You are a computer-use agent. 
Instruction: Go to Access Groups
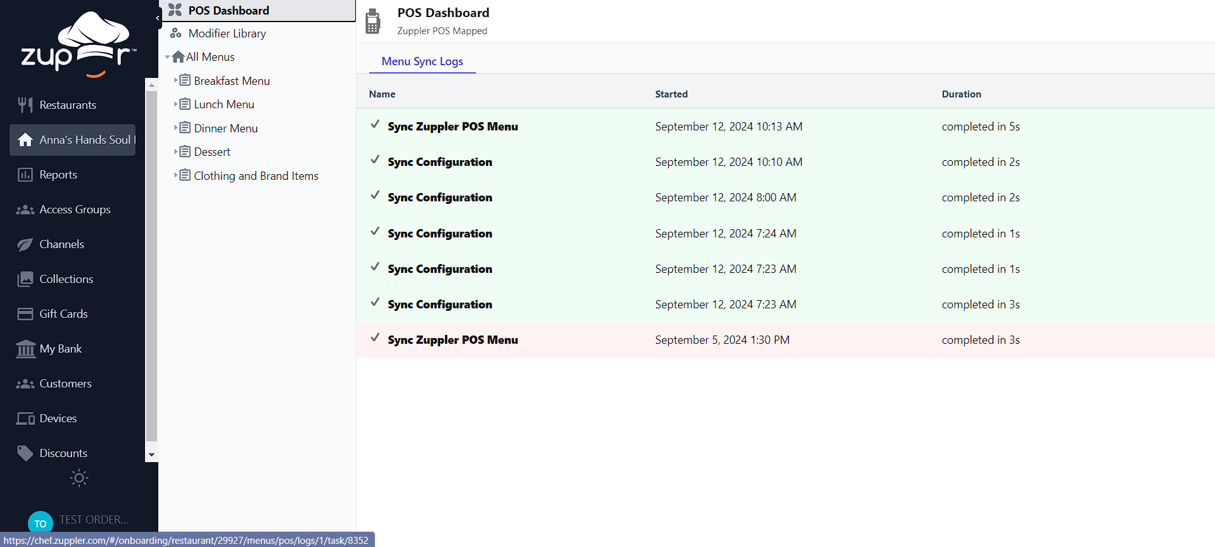pyautogui.click(x=75, y=210)
